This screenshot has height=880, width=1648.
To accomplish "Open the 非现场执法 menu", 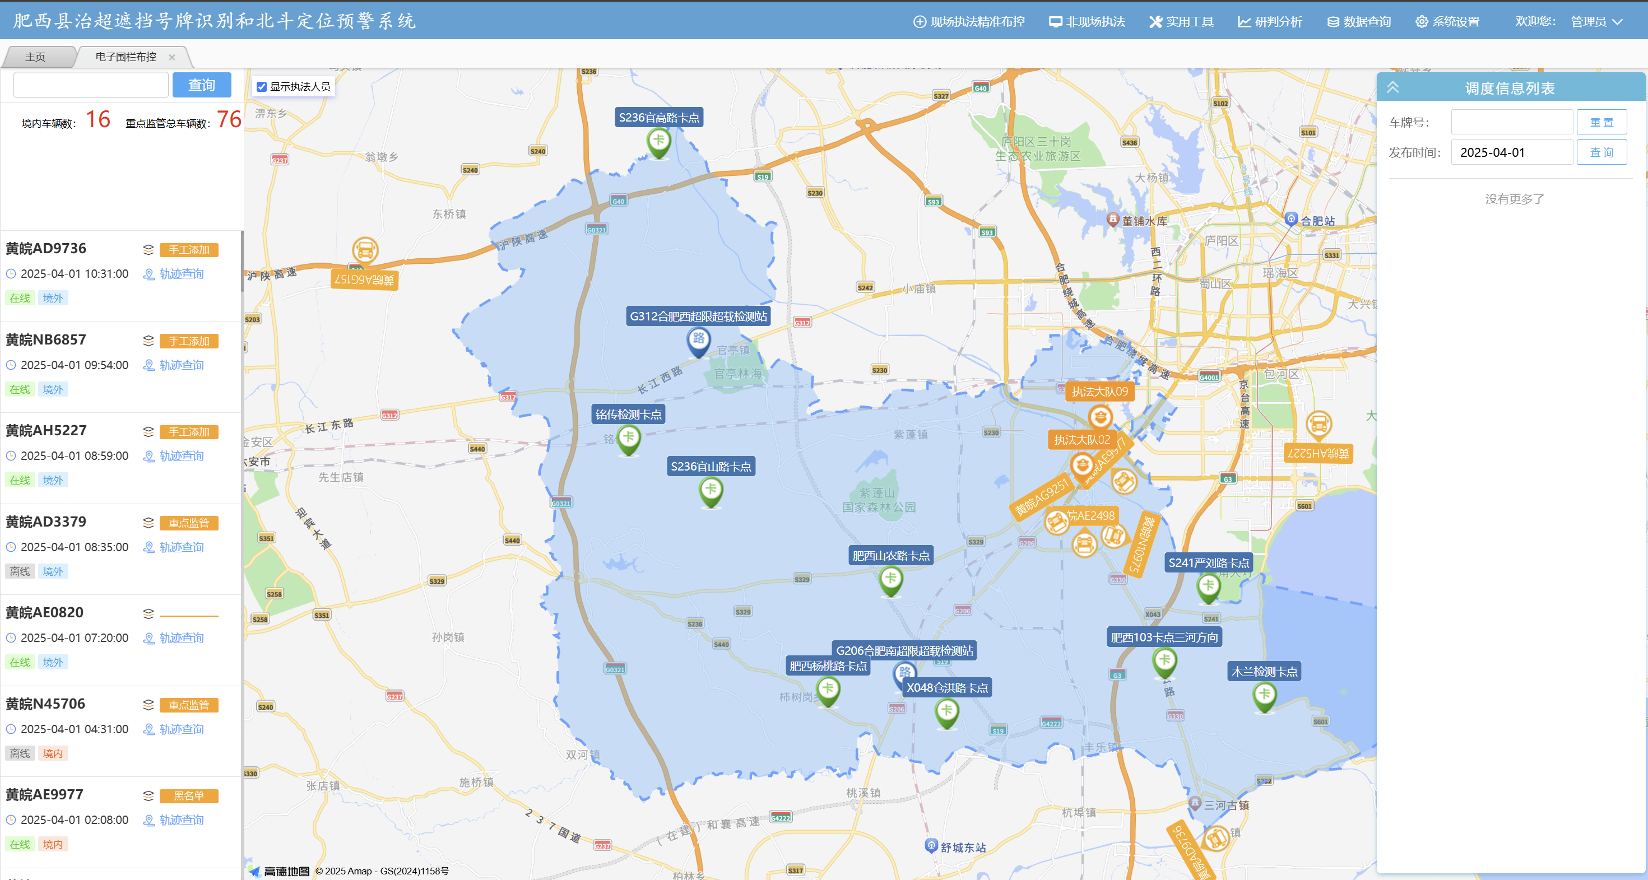I will [x=1087, y=21].
